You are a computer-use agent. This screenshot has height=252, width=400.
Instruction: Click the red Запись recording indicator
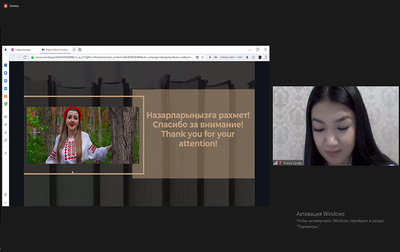[x=6, y=6]
